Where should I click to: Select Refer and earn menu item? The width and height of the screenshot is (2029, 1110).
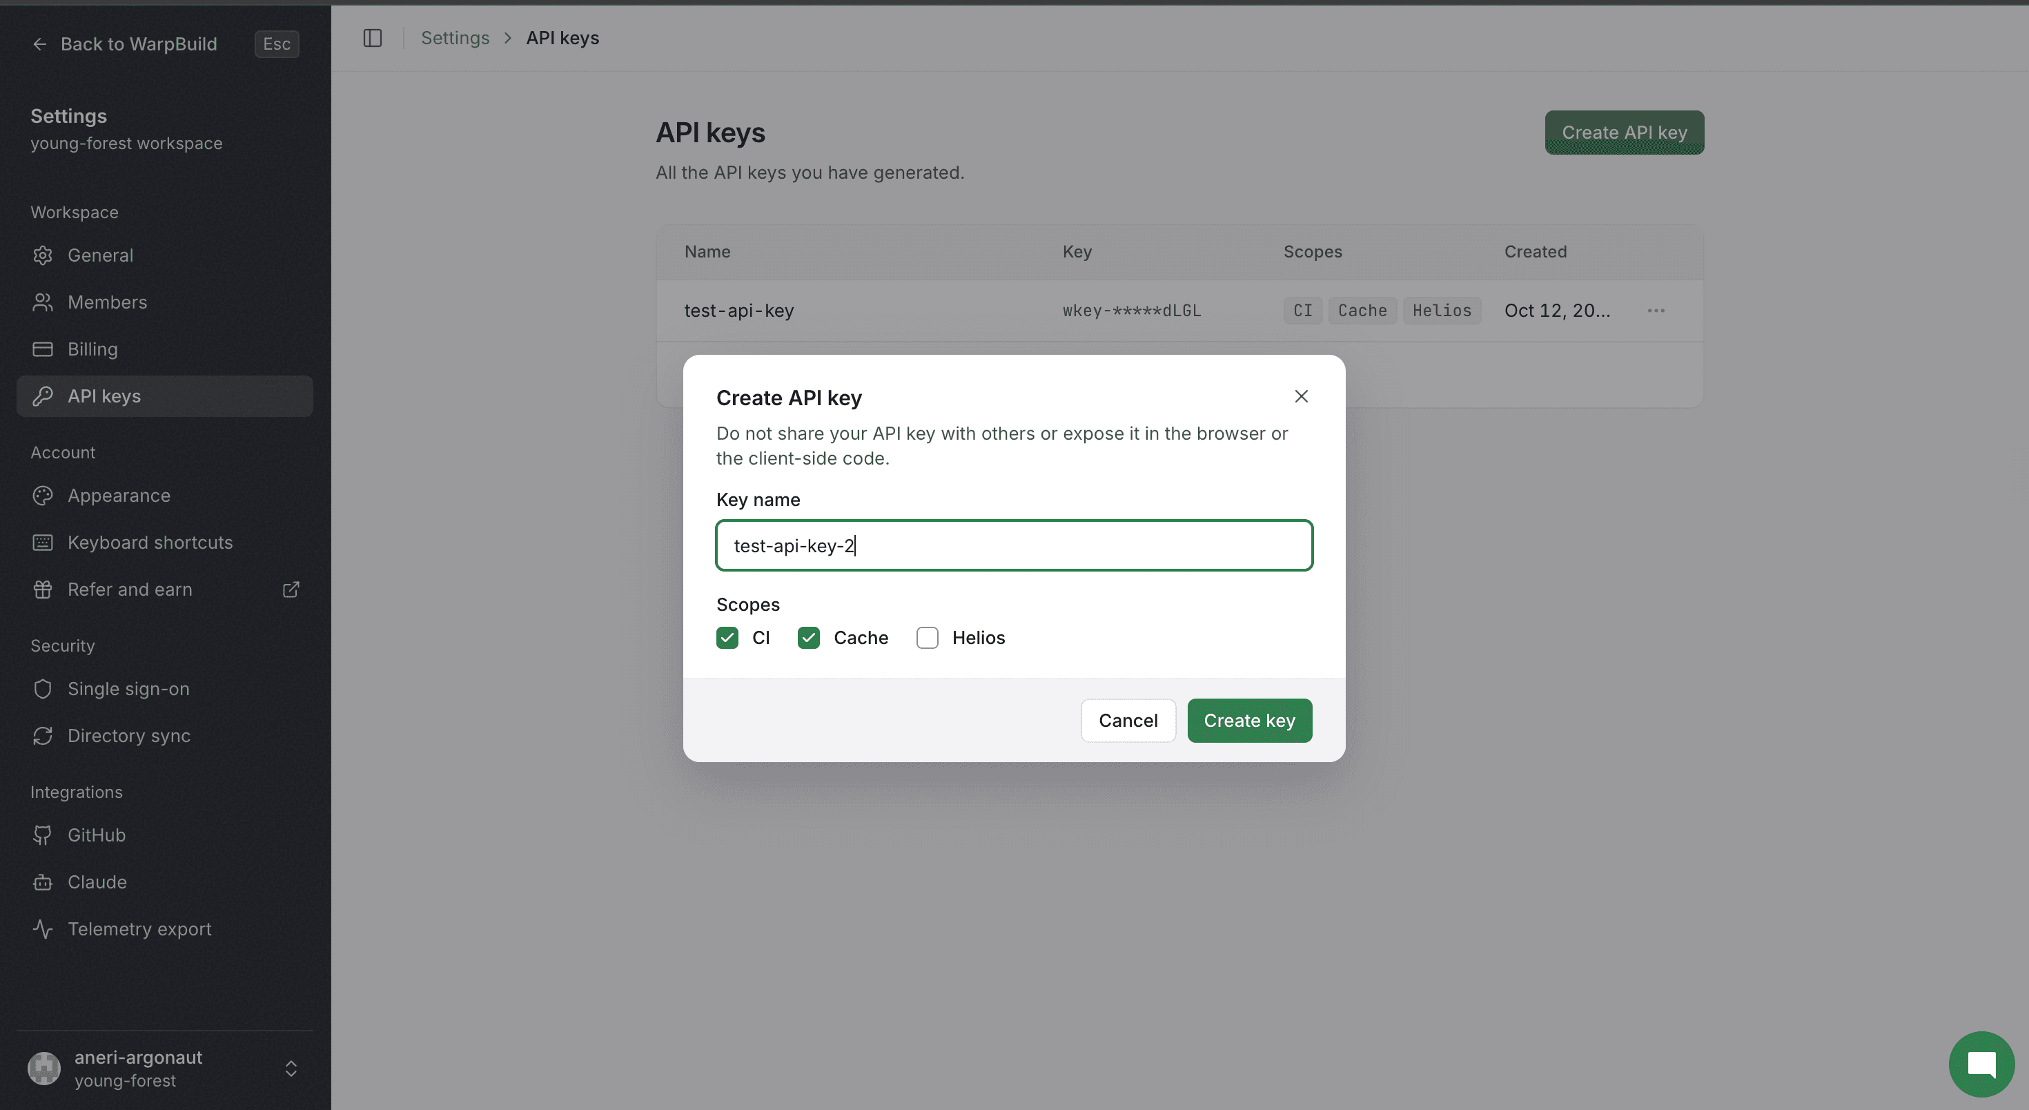pos(165,590)
